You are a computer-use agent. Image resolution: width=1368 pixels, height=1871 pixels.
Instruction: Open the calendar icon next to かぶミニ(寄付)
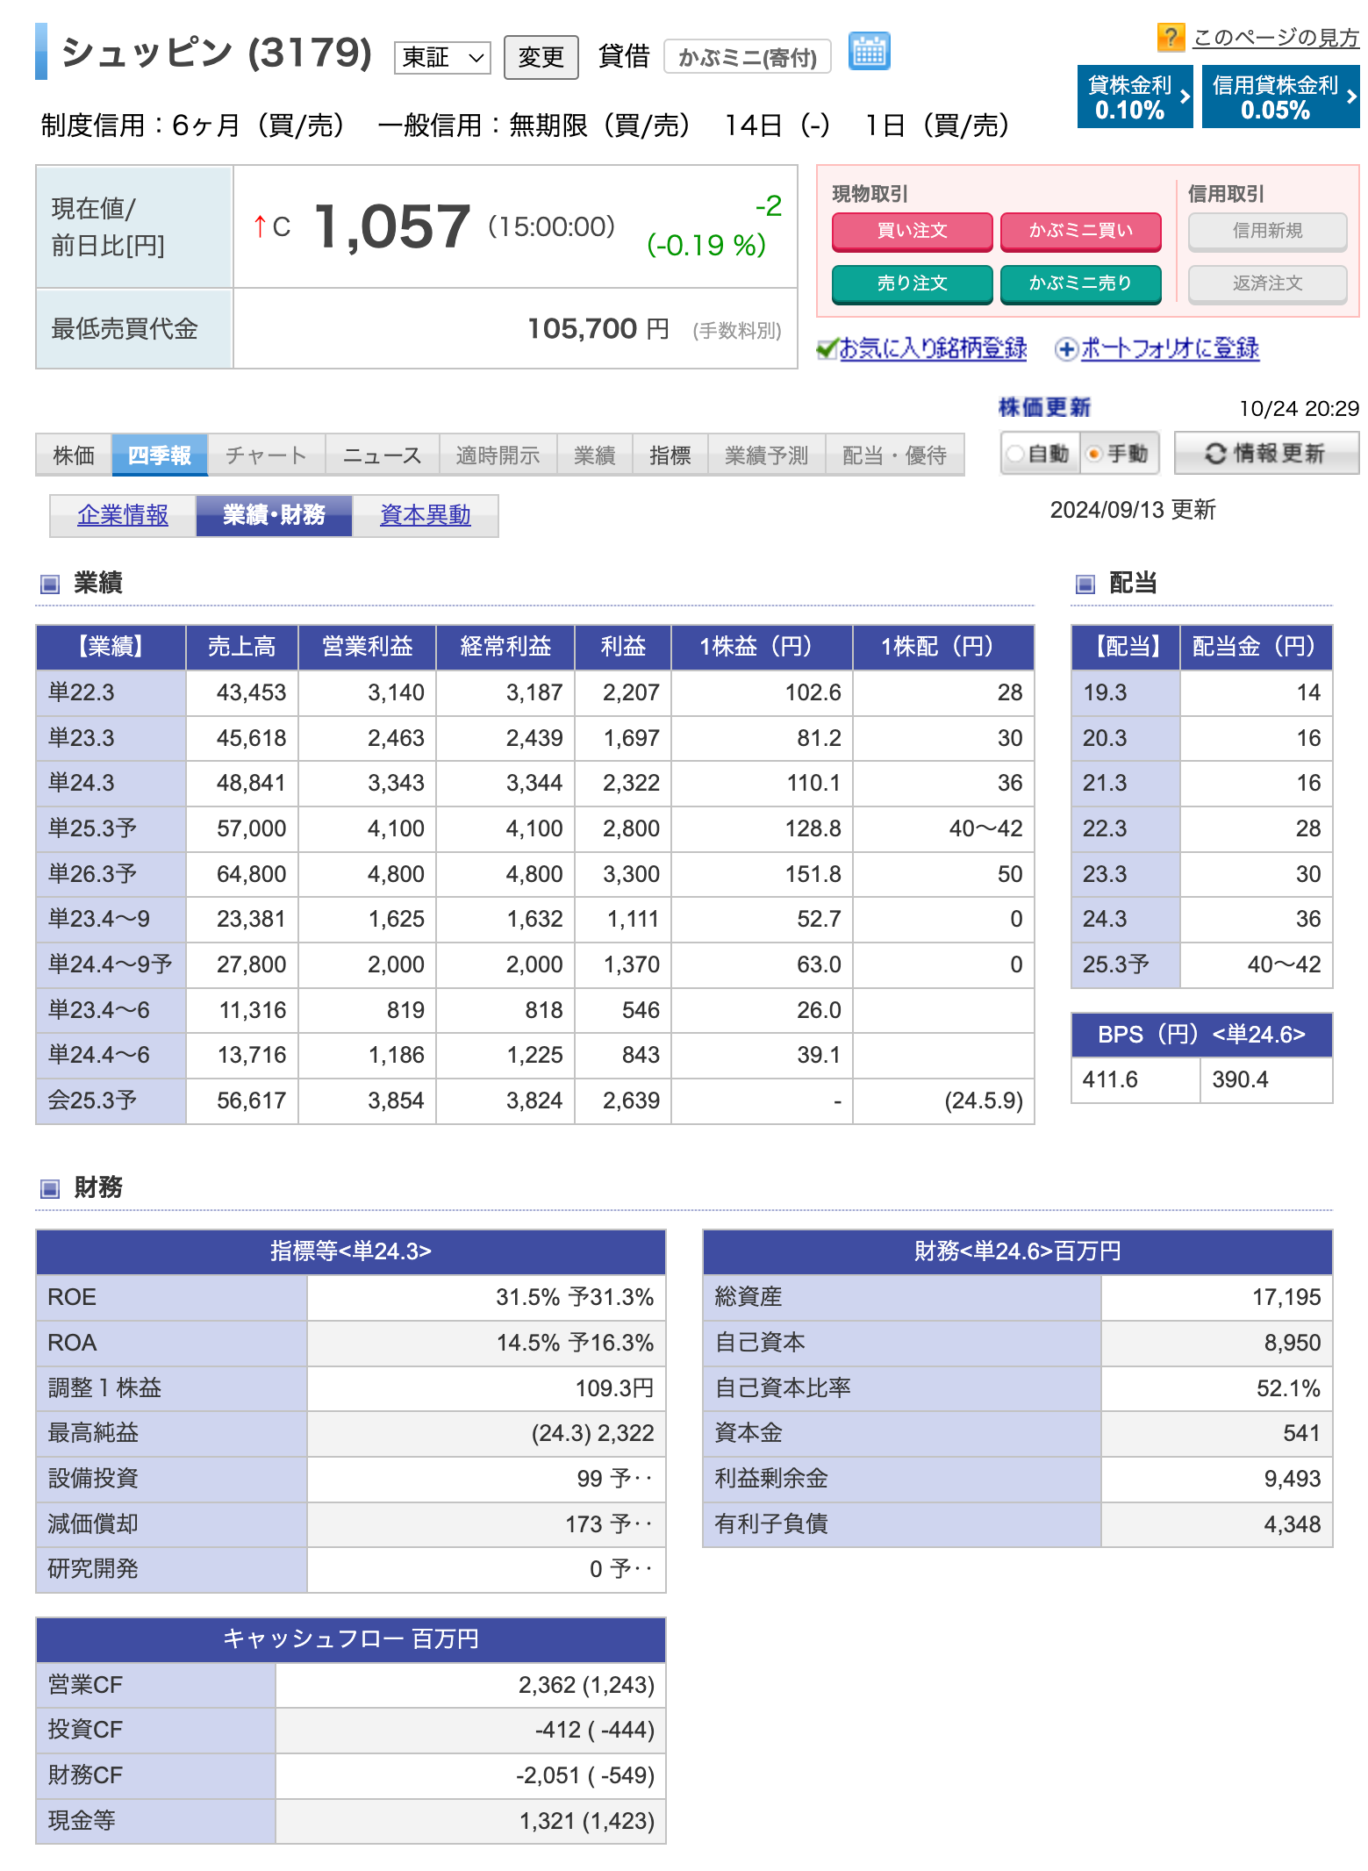869,52
